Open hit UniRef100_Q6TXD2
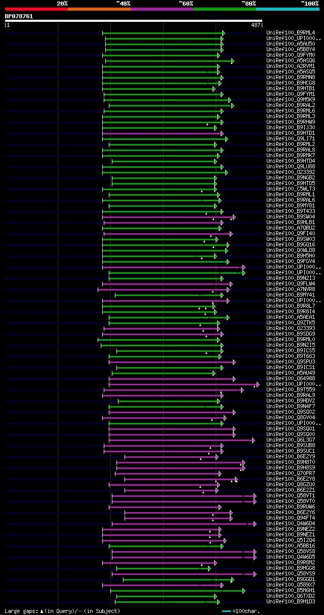324x615 pixels. pos(291,596)
